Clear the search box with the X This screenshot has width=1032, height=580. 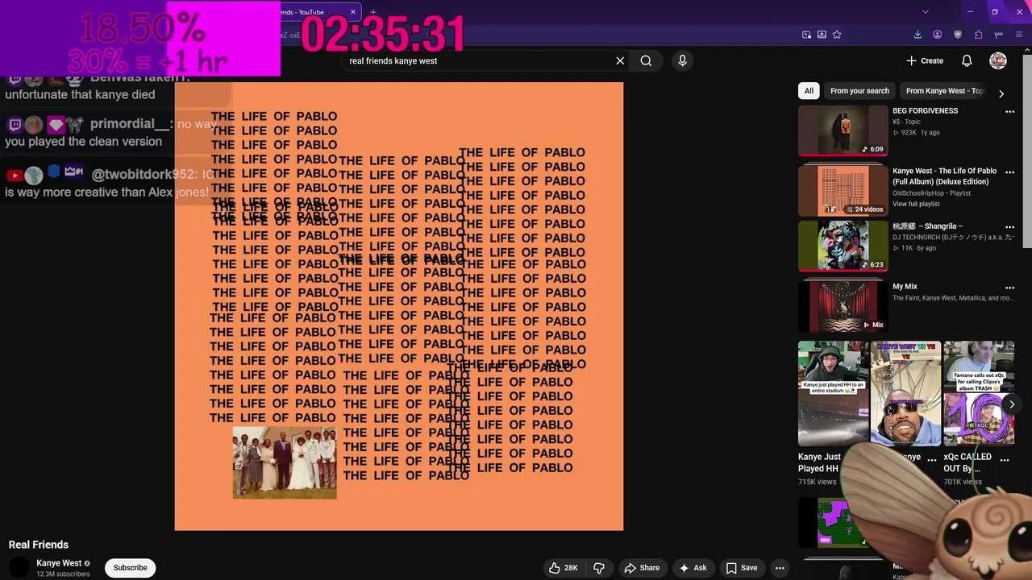[620, 60]
